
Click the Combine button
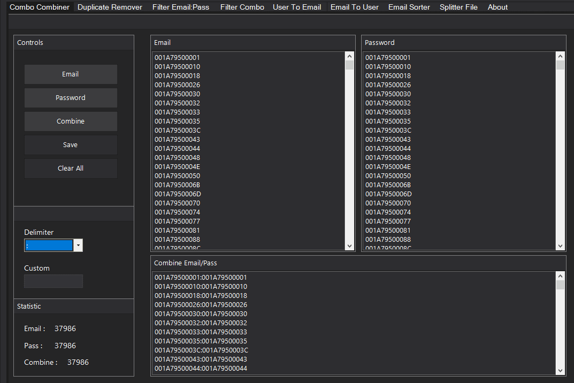71,121
